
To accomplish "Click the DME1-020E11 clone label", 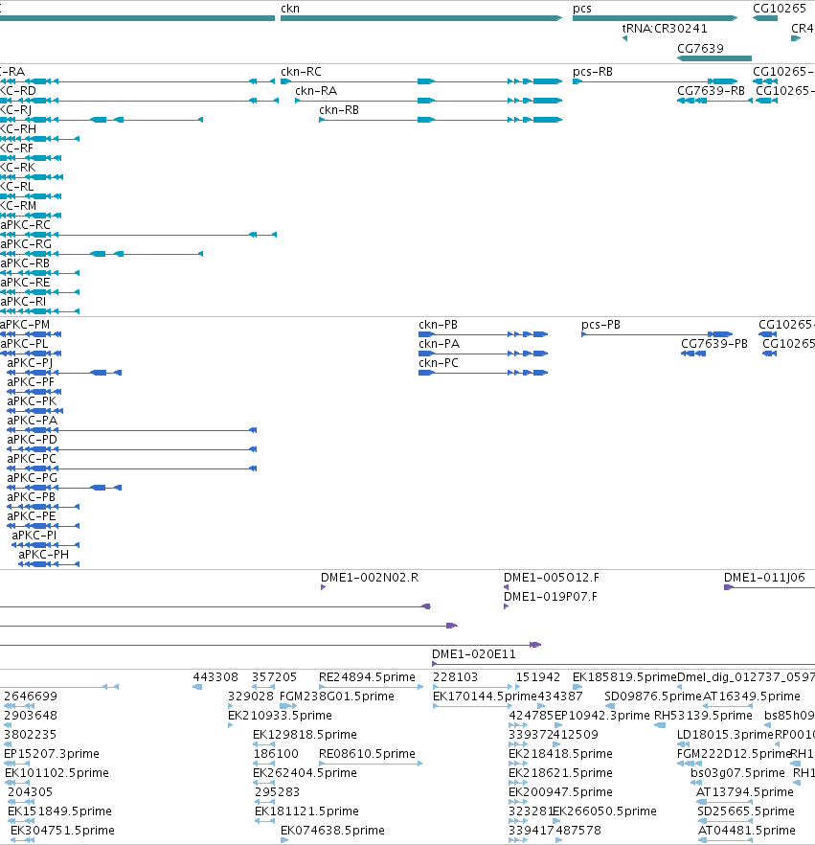I will (x=474, y=654).
